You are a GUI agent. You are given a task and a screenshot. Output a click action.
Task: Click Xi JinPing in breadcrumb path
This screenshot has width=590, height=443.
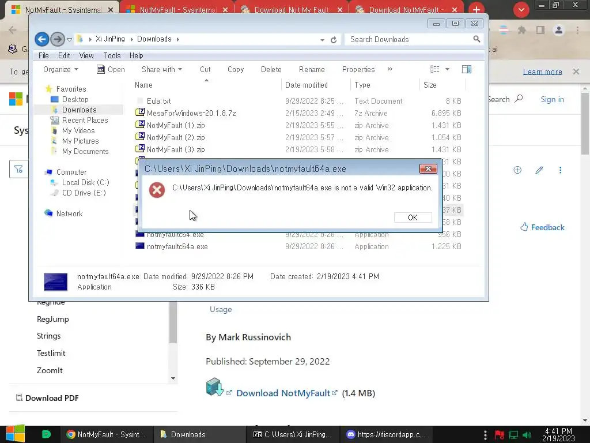(x=110, y=39)
